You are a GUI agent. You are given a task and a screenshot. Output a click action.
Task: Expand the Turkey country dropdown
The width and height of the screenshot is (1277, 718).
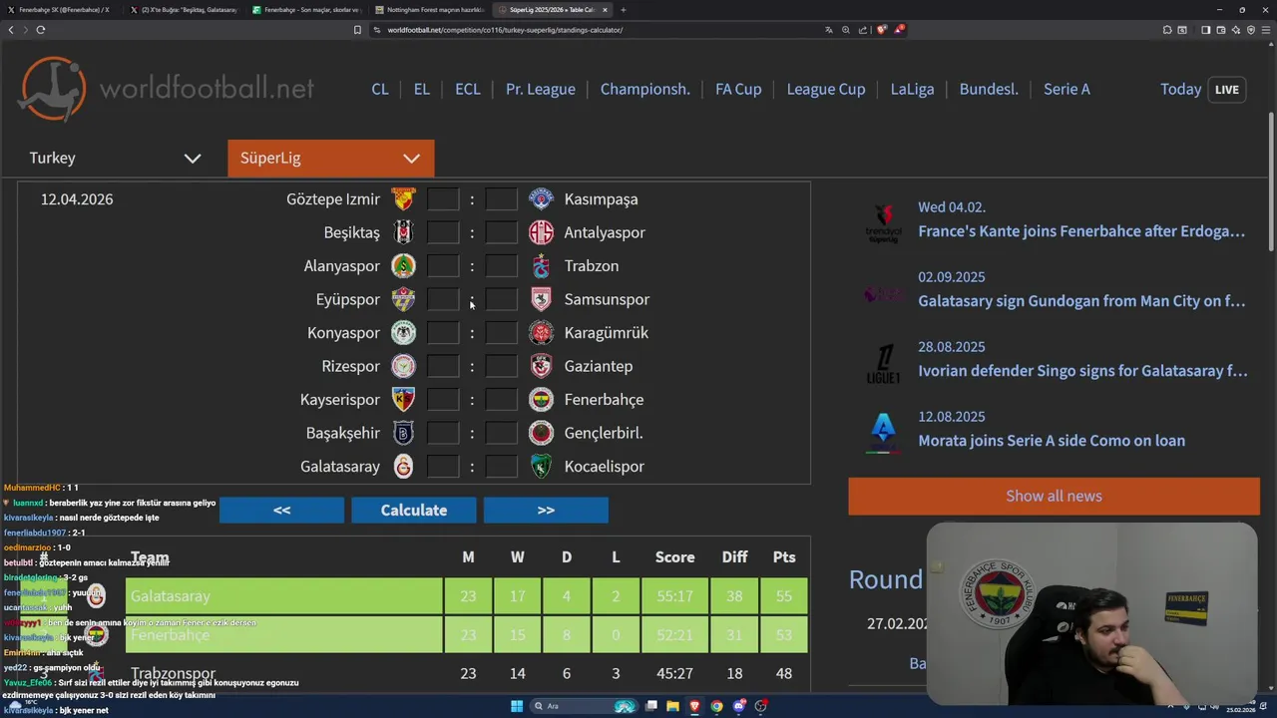click(x=115, y=158)
